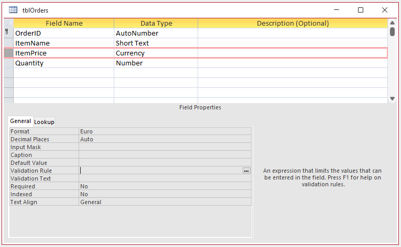Screen dimensions: 401x247
Task: Open the expression builder ellipsis button
Action: point(246,171)
